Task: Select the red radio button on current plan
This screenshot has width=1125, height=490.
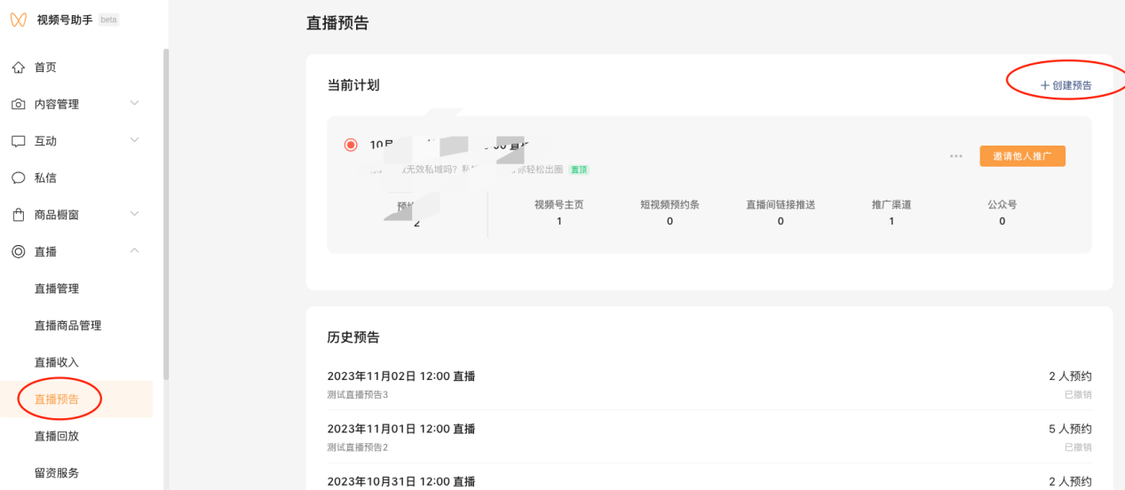Action: [x=351, y=145]
